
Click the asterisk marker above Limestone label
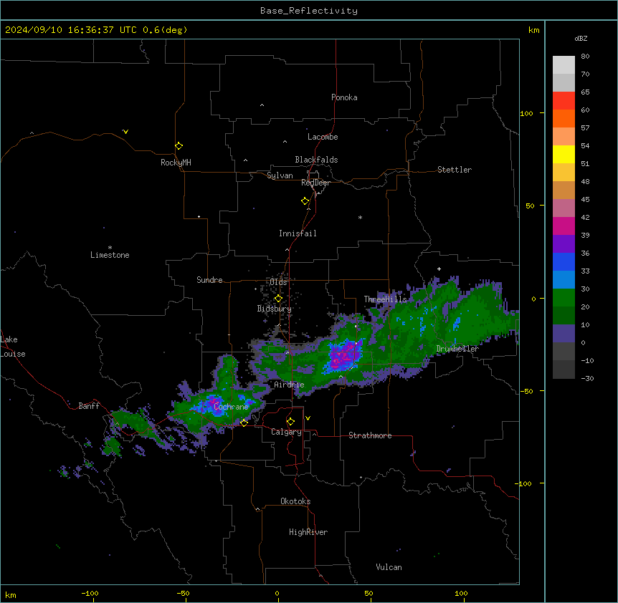[110, 248]
